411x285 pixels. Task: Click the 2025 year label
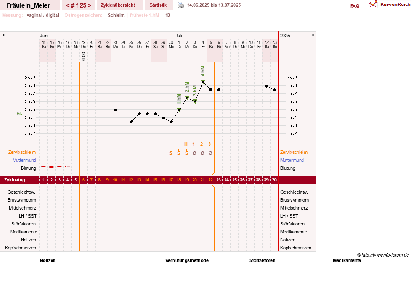[x=285, y=36]
